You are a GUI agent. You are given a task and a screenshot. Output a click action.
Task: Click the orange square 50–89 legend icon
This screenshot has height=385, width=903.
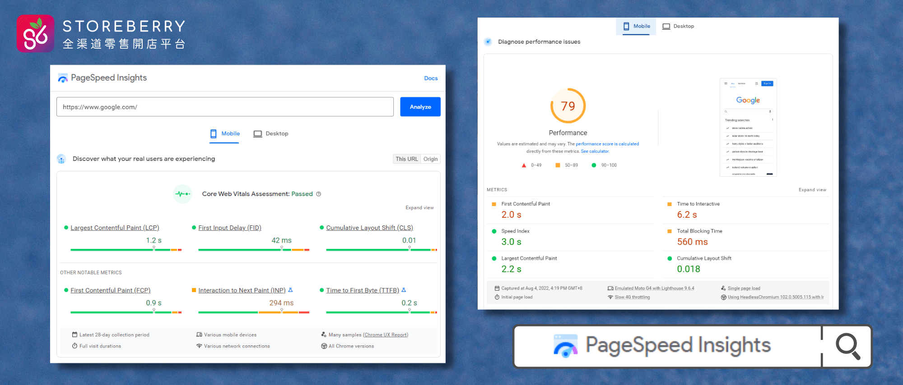pos(558,165)
